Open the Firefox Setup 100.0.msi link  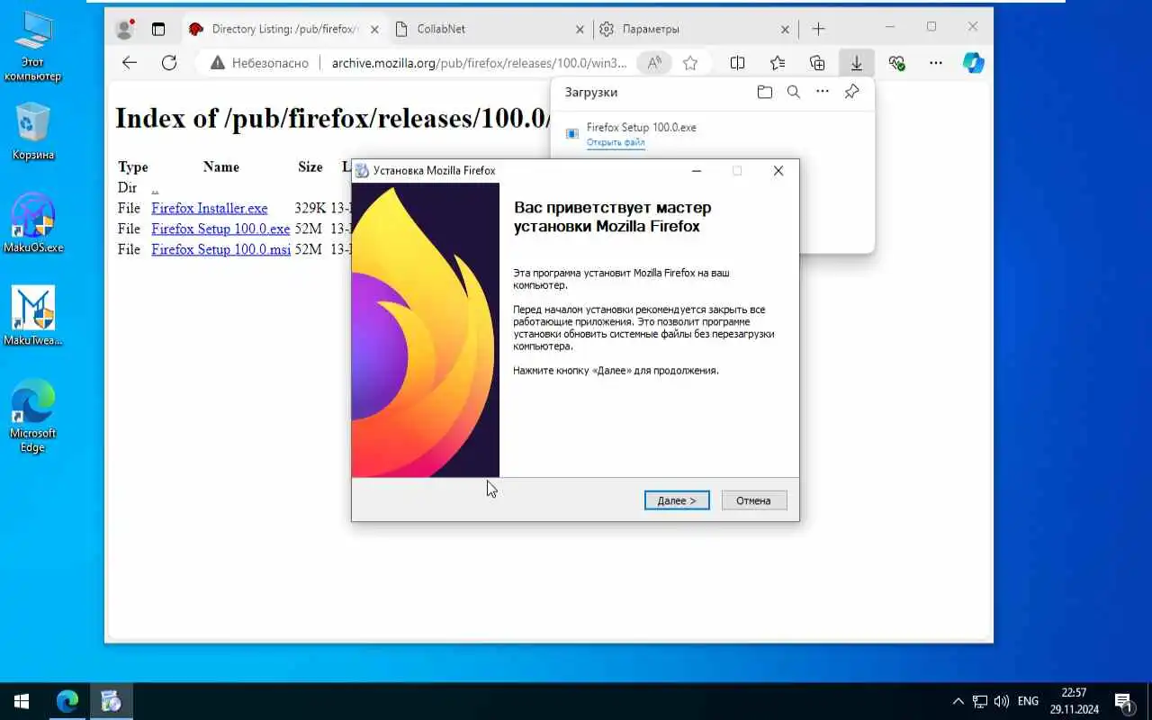tap(220, 249)
